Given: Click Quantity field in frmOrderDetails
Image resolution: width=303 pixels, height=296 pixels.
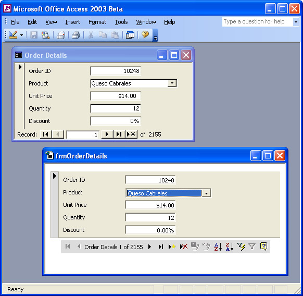Looking at the screenshot, I should [x=150, y=217].
